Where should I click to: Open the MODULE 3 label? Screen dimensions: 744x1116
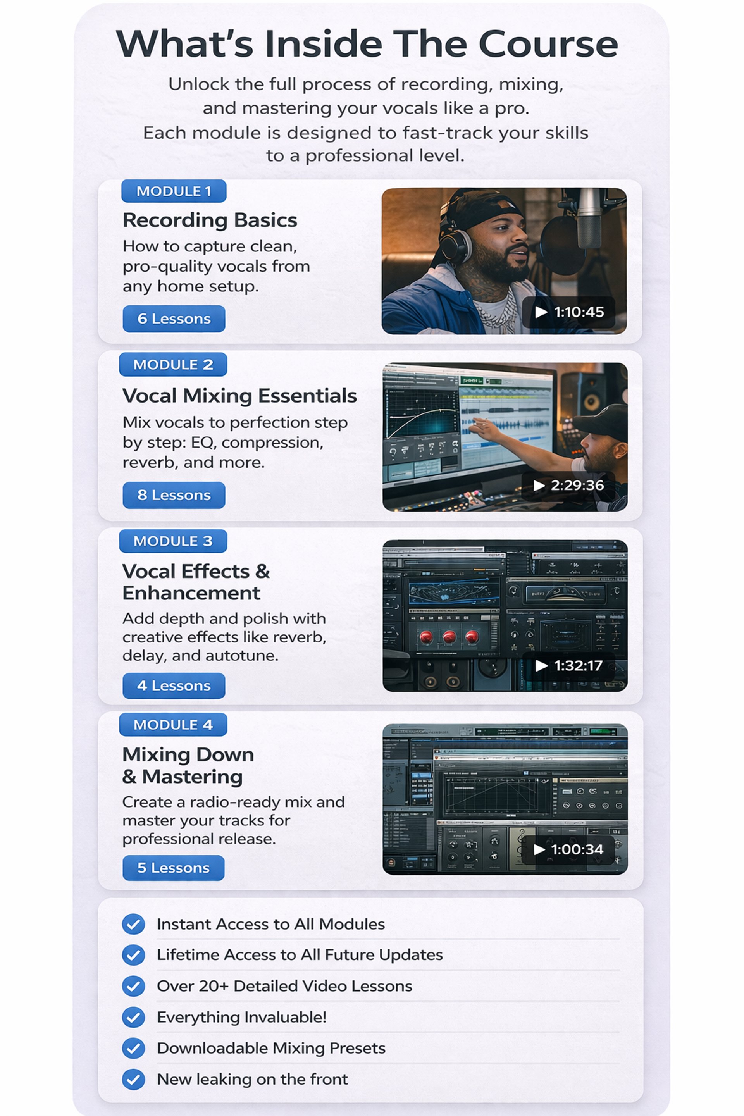173,541
